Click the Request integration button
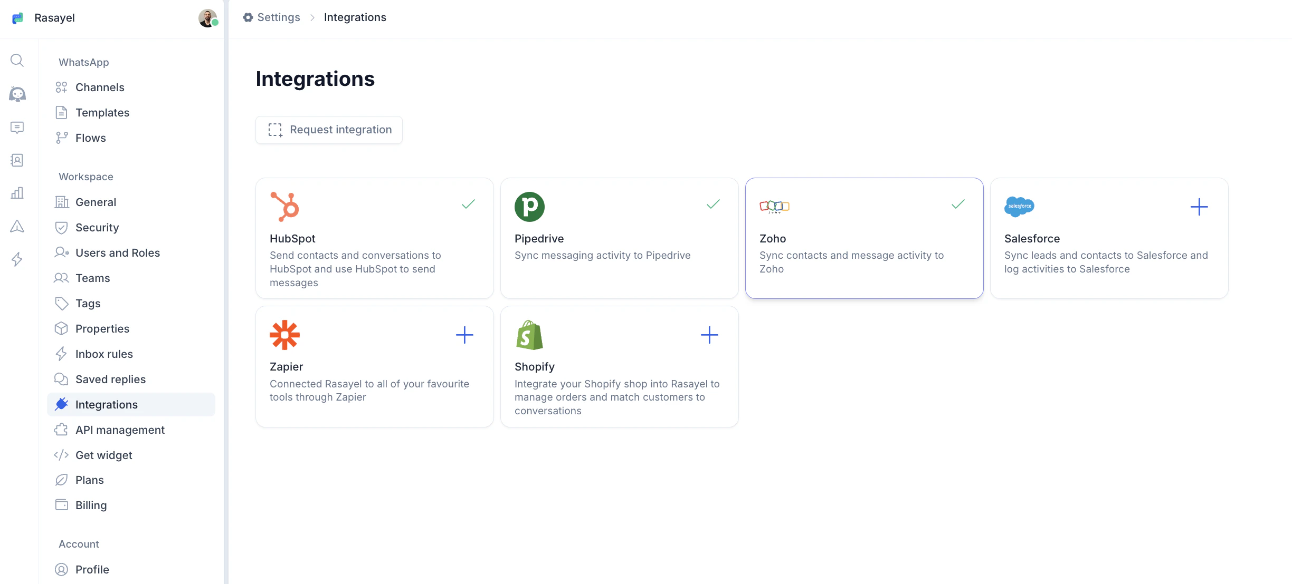Screen dimensions: 1292x584 329,130
